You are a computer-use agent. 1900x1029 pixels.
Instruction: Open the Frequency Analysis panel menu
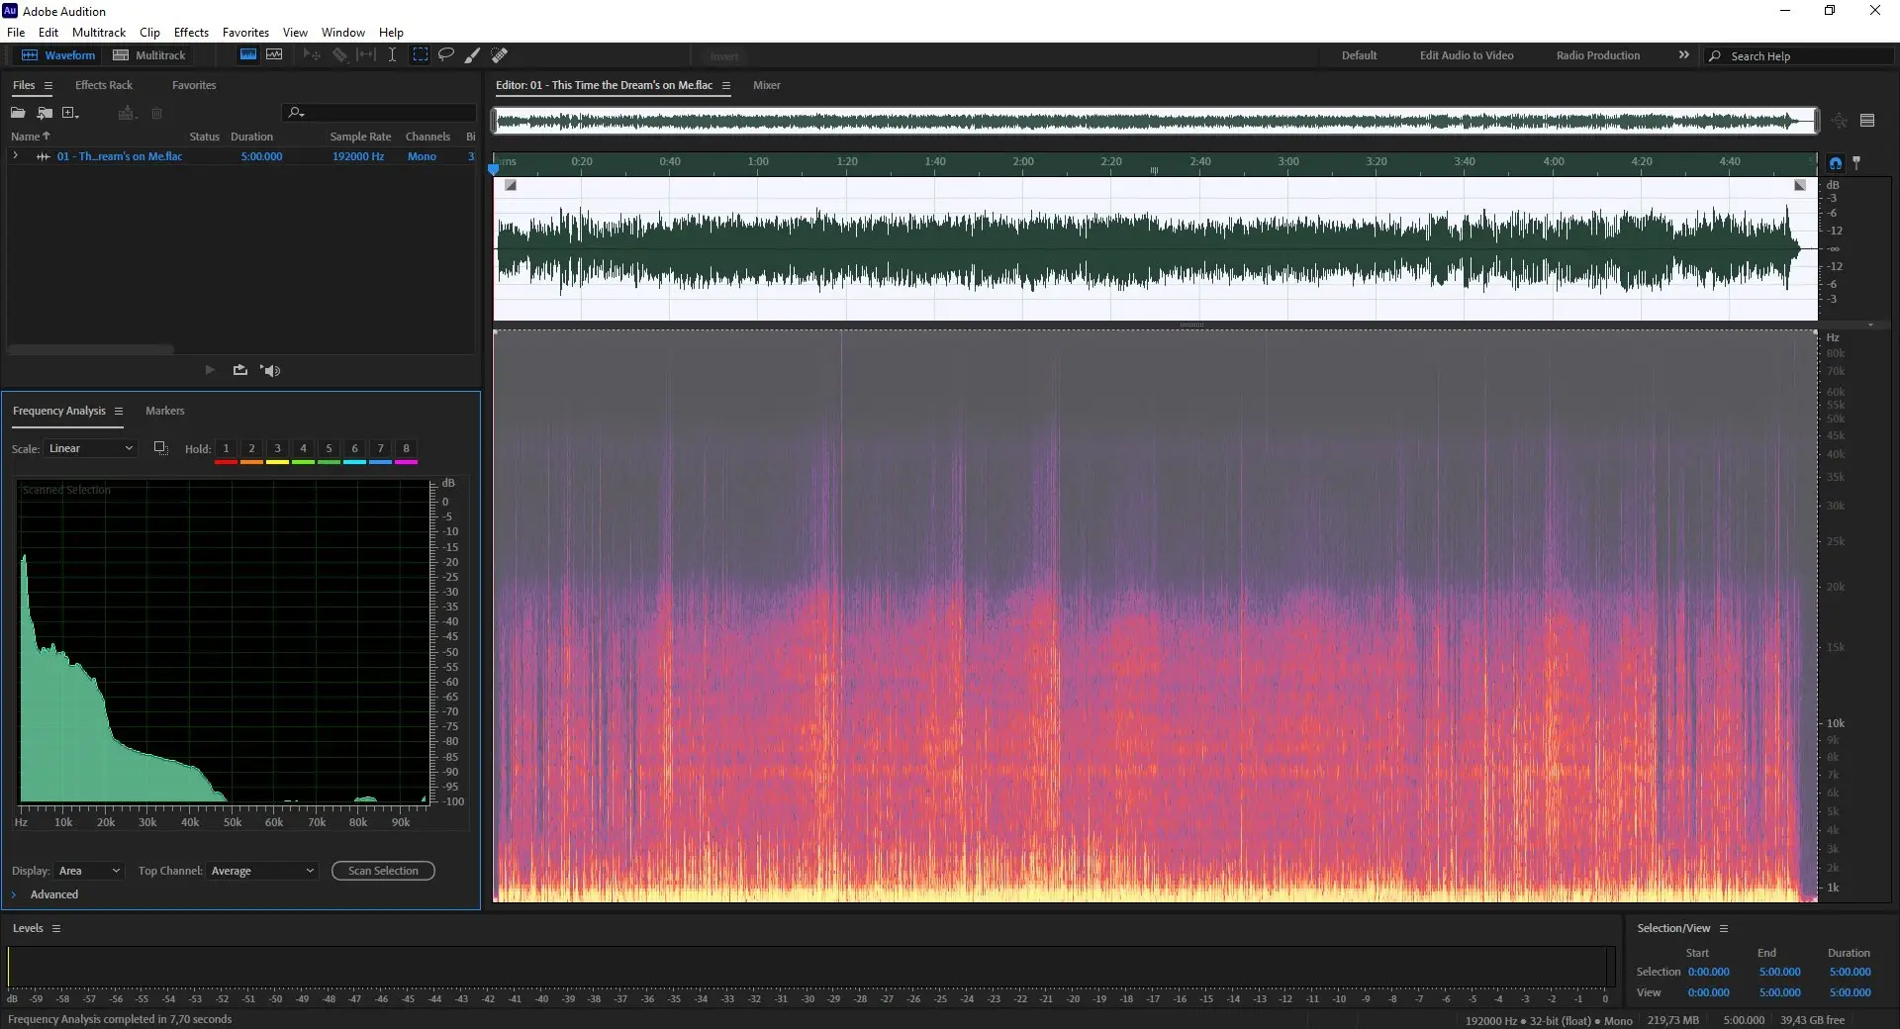point(119,412)
